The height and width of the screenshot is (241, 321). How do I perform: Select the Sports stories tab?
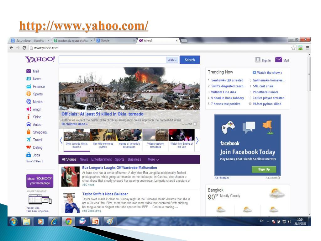(119, 159)
